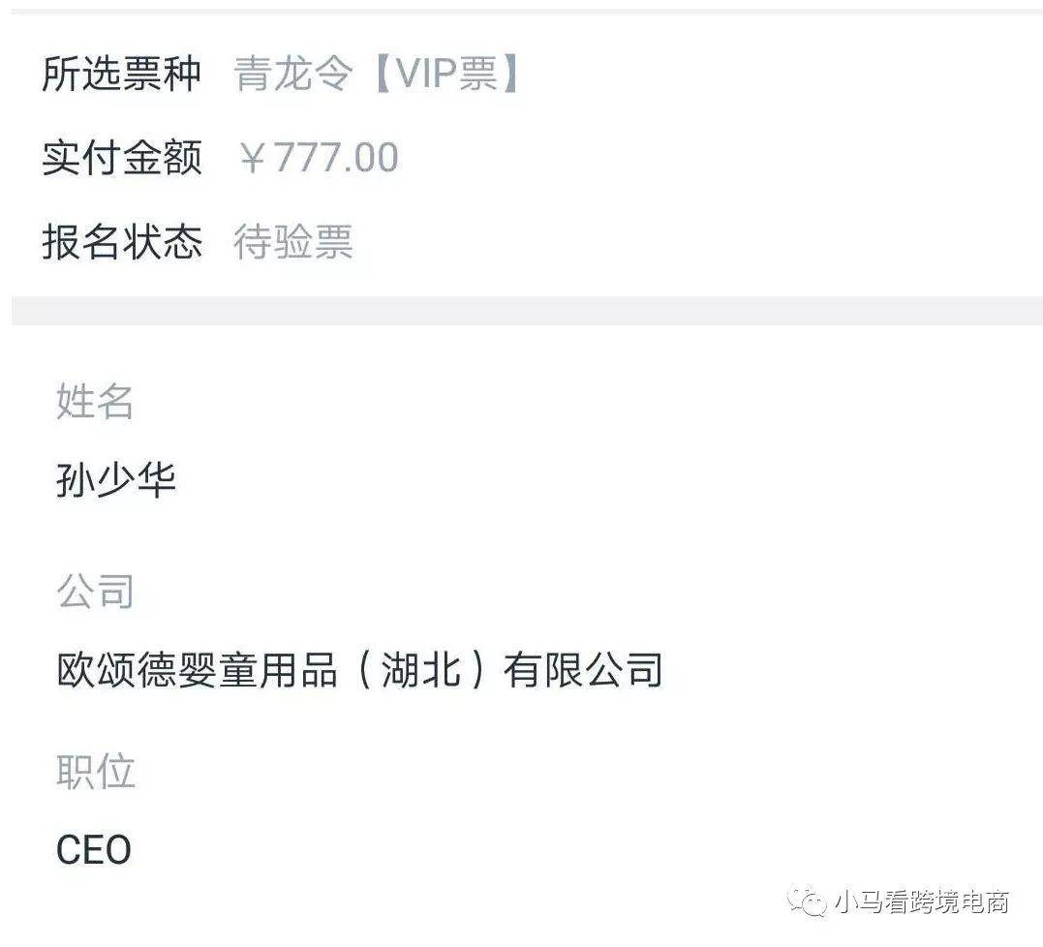Image resolution: width=1043 pixels, height=947 pixels.
Task: Click the 青龙令 ticket type value
Action: point(292,74)
